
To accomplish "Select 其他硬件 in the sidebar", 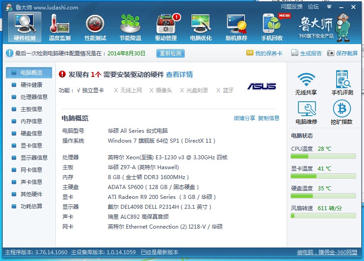I will pos(29,194).
